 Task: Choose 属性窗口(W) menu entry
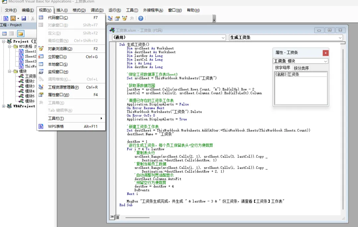(x=71, y=95)
